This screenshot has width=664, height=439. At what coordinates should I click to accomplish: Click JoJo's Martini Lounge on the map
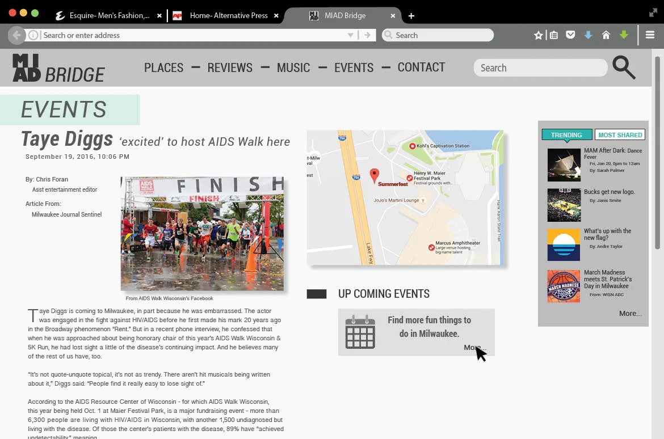[x=399, y=200]
